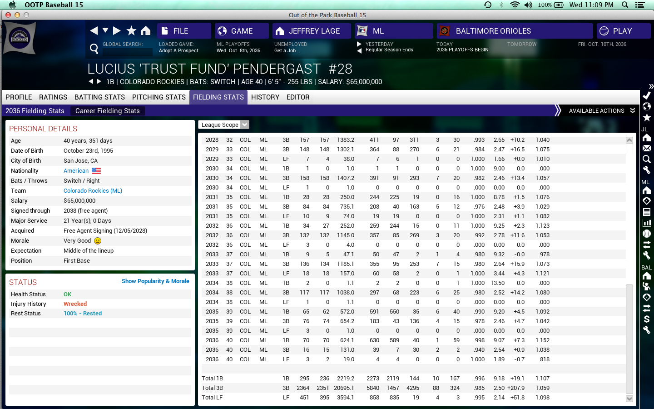Open the navigation history down-triangle
Image resolution: width=654 pixels, height=409 pixels.
pyautogui.click(x=105, y=30)
